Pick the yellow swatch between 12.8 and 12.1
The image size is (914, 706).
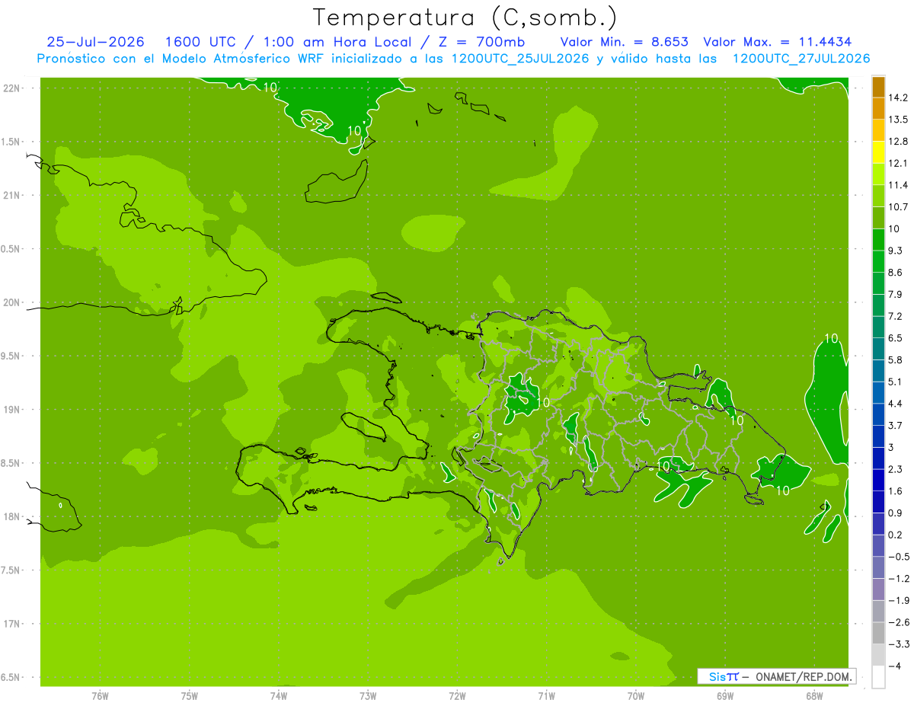(x=878, y=152)
